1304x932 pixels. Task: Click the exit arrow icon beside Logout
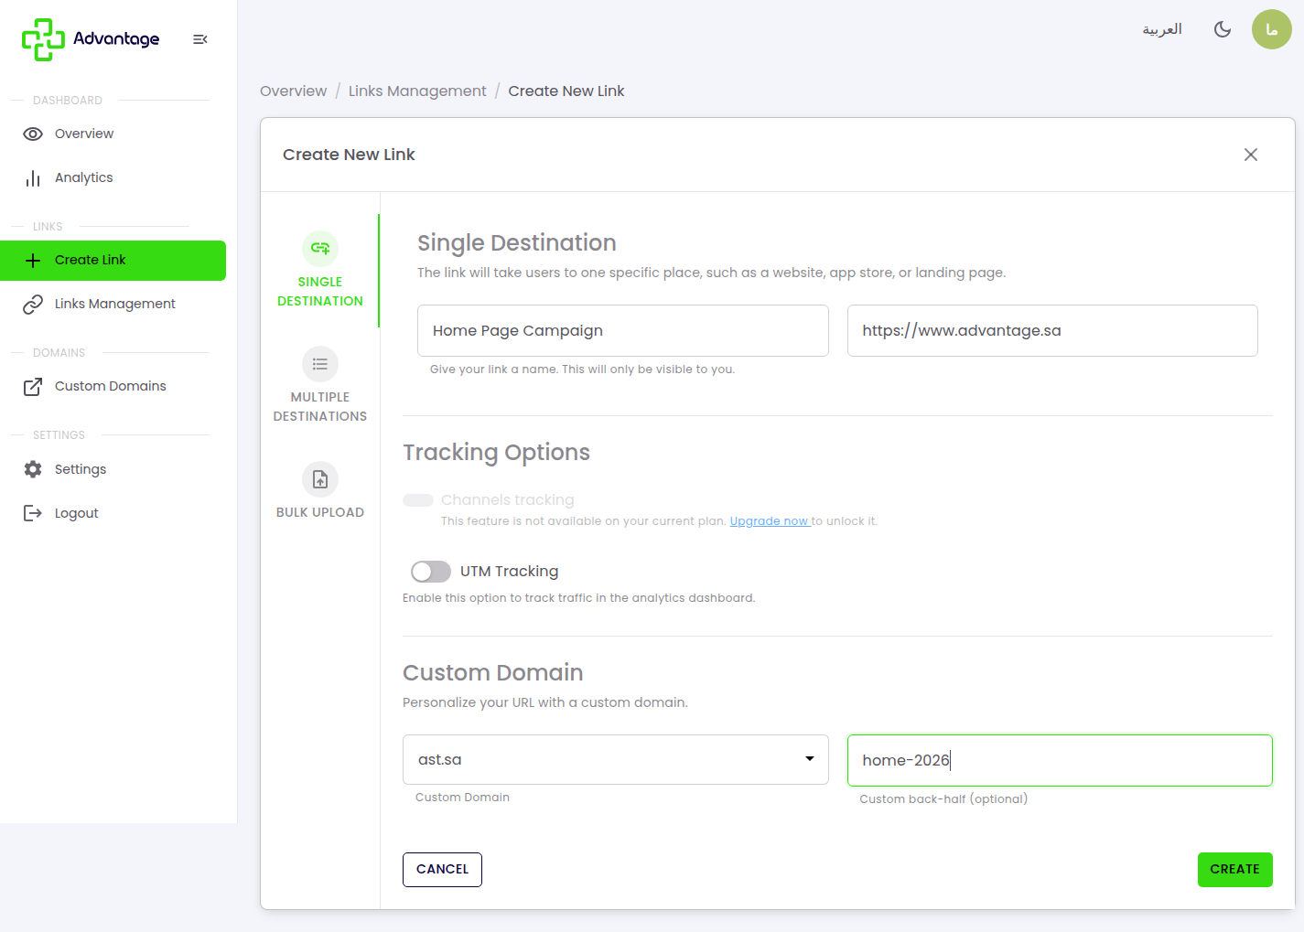pyautogui.click(x=33, y=513)
